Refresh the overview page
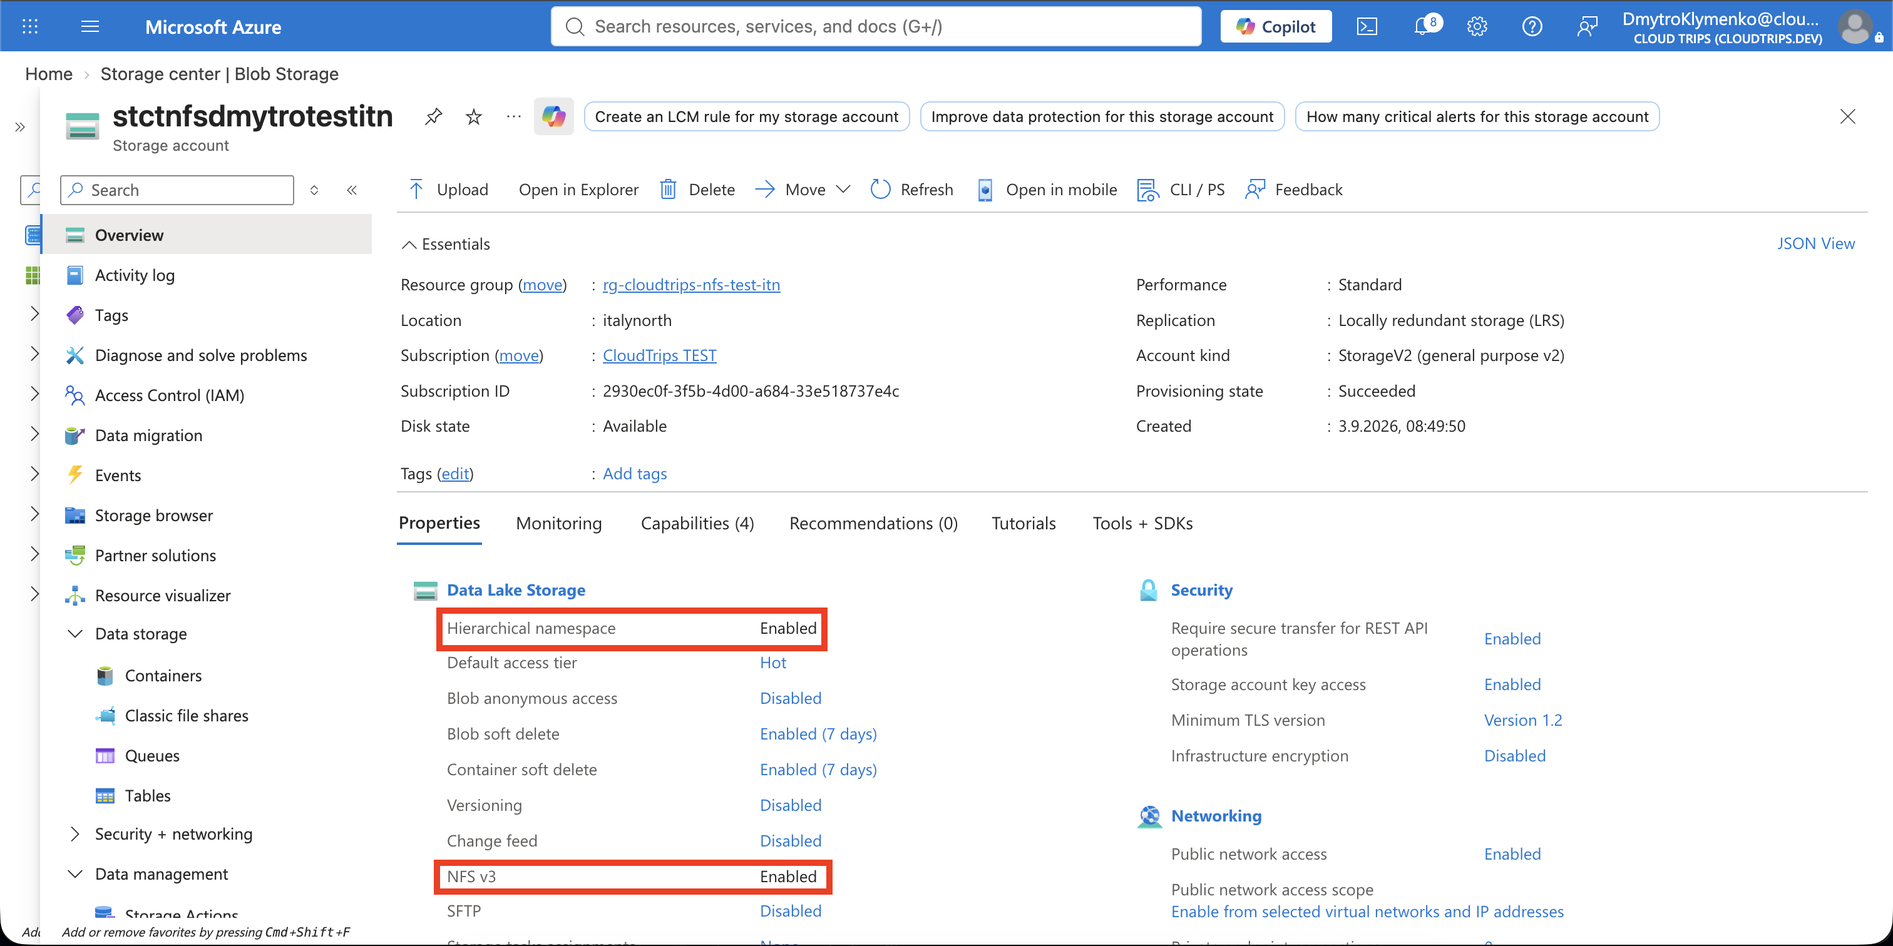This screenshot has width=1893, height=946. [x=911, y=190]
